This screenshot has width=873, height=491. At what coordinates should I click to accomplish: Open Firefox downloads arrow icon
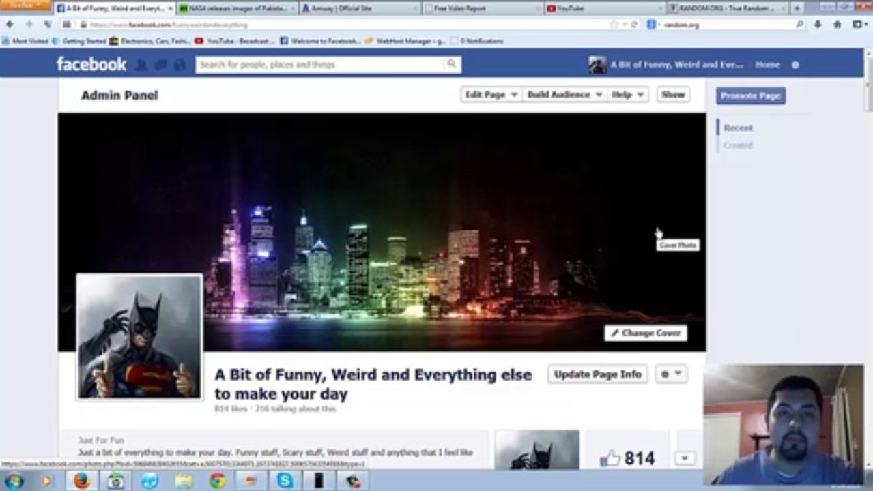coord(818,24)
